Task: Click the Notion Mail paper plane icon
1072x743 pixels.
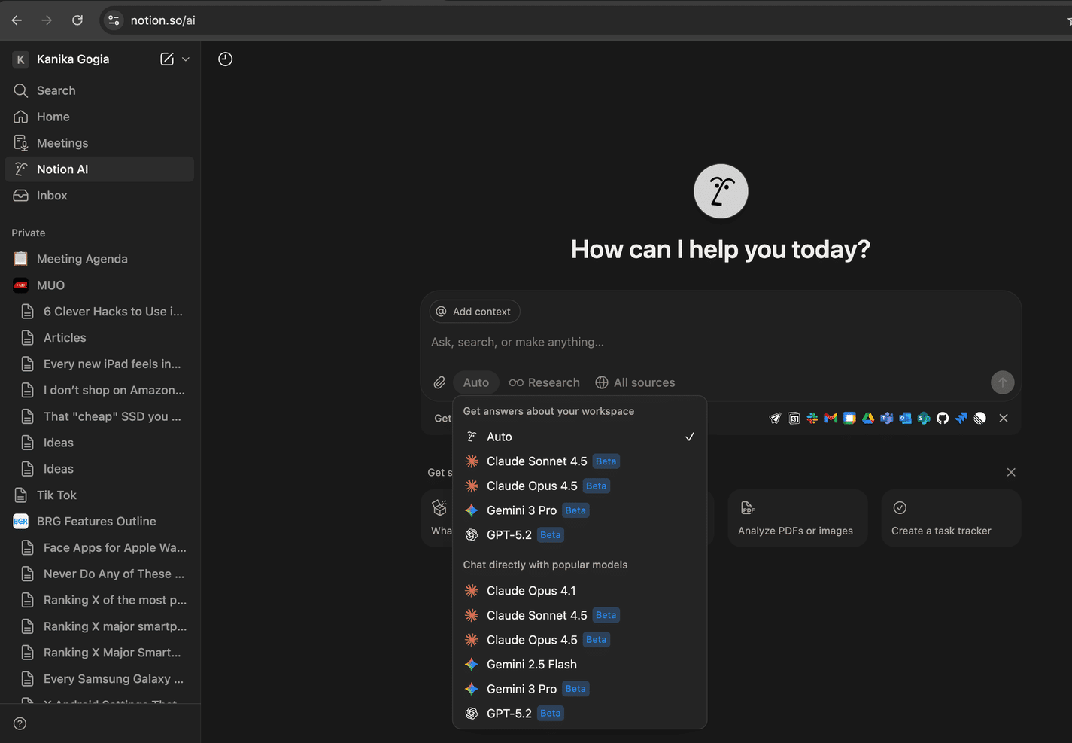Action: (x=775, y=418)
